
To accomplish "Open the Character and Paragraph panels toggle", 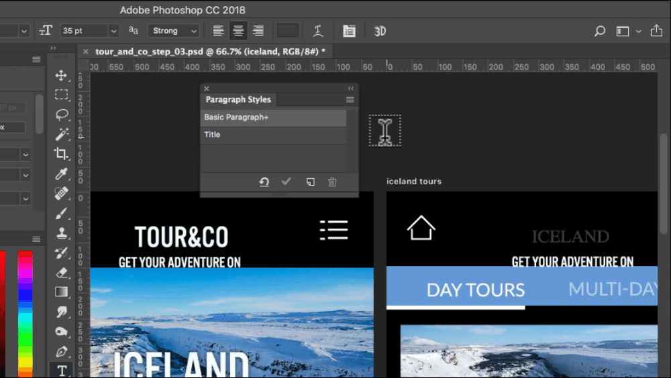I will [x=348, y=31].
